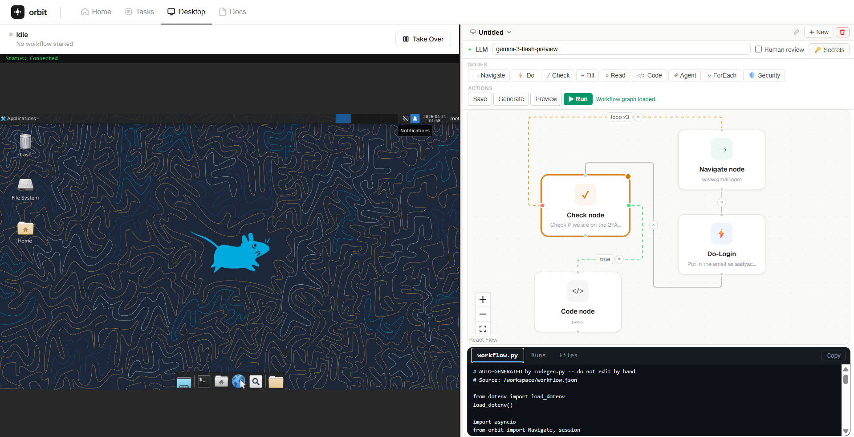Open the Notifications bell icon
The image size is (854, 437).
[x=415, y=118]
